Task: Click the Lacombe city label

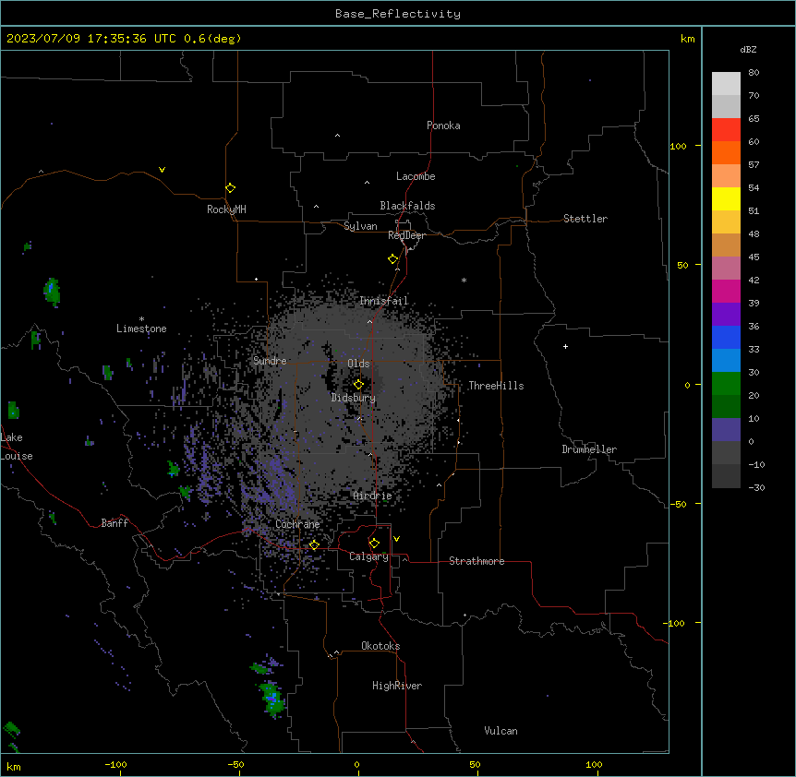Action: point(416,176)
